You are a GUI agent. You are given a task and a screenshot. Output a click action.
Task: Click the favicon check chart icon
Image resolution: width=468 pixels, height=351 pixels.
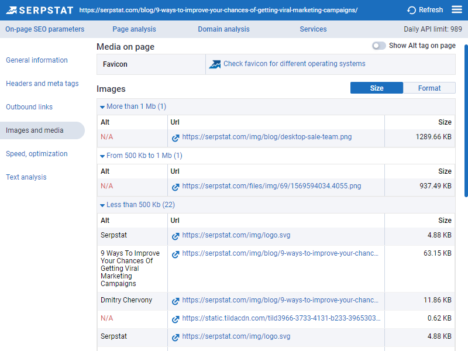click(215, 64)
